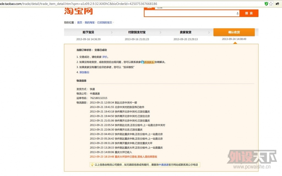Click the 当前订单状态 交易已成功 status text
The height and width of the screenshot is (176, 282).
tap(91, 50)
